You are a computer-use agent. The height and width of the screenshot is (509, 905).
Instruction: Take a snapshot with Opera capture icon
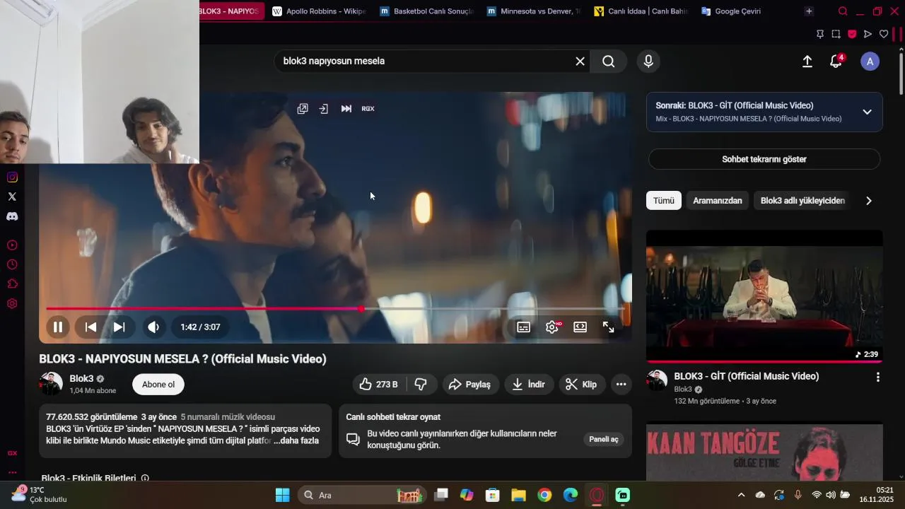pos(836,34)
